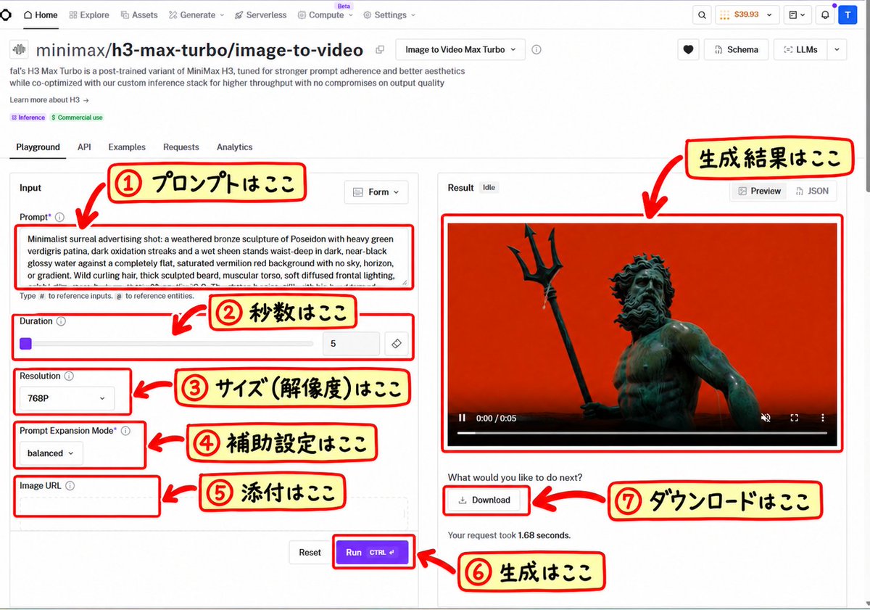This screenshot has height=610, width=870.
Task: Click the info icon beside the model selector
Action: (x=536, y=50)
